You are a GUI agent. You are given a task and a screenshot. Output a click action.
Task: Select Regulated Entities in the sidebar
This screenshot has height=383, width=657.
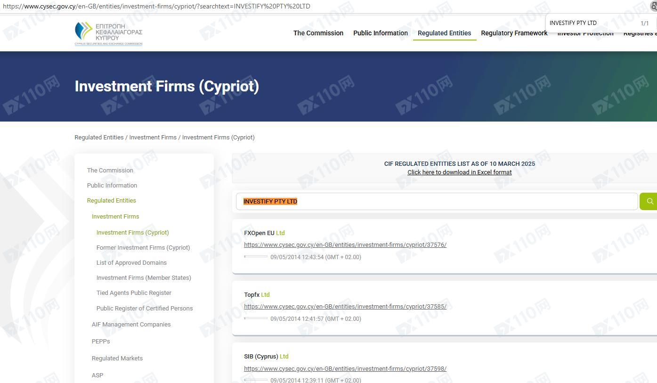tap(112, 201)
